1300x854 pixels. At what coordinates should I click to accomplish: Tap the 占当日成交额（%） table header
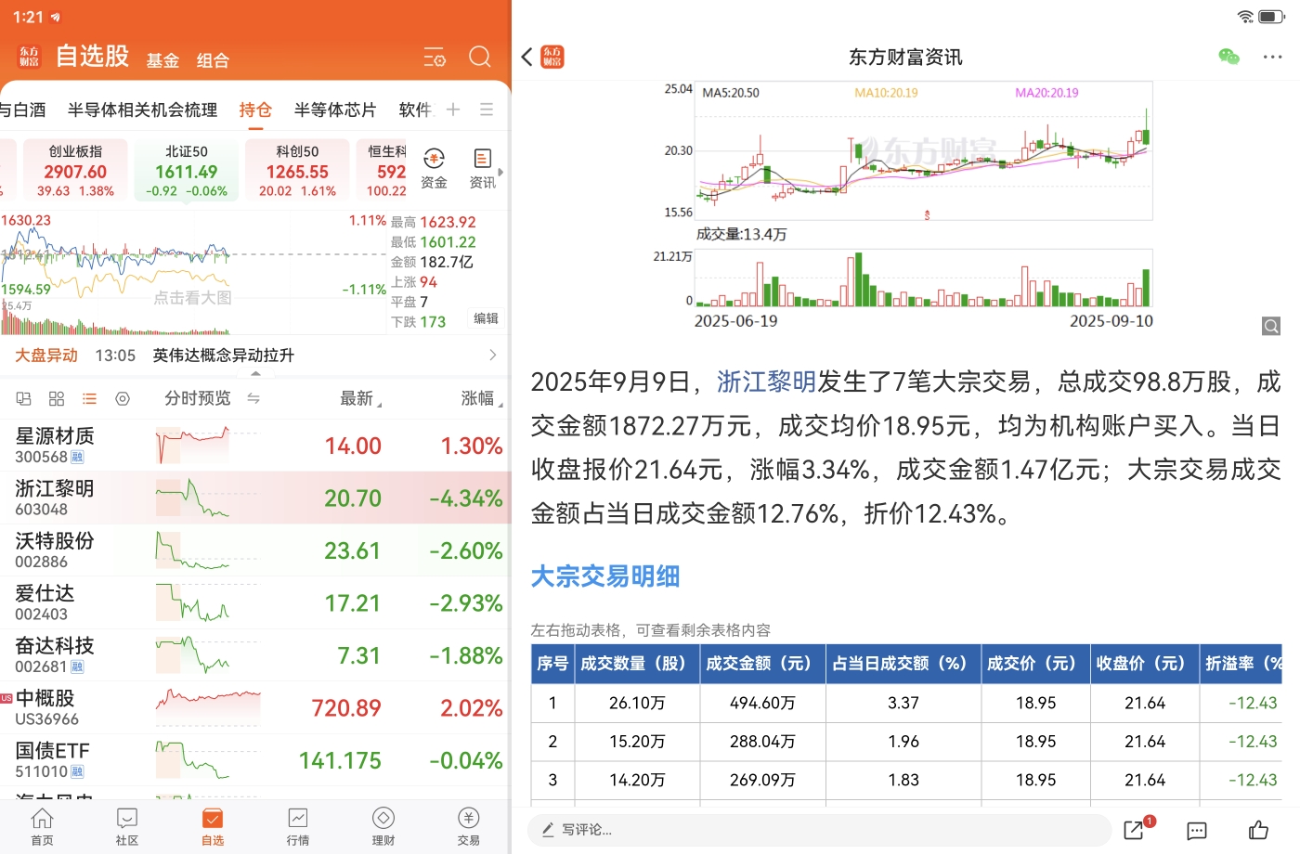(x=903, y=664)
